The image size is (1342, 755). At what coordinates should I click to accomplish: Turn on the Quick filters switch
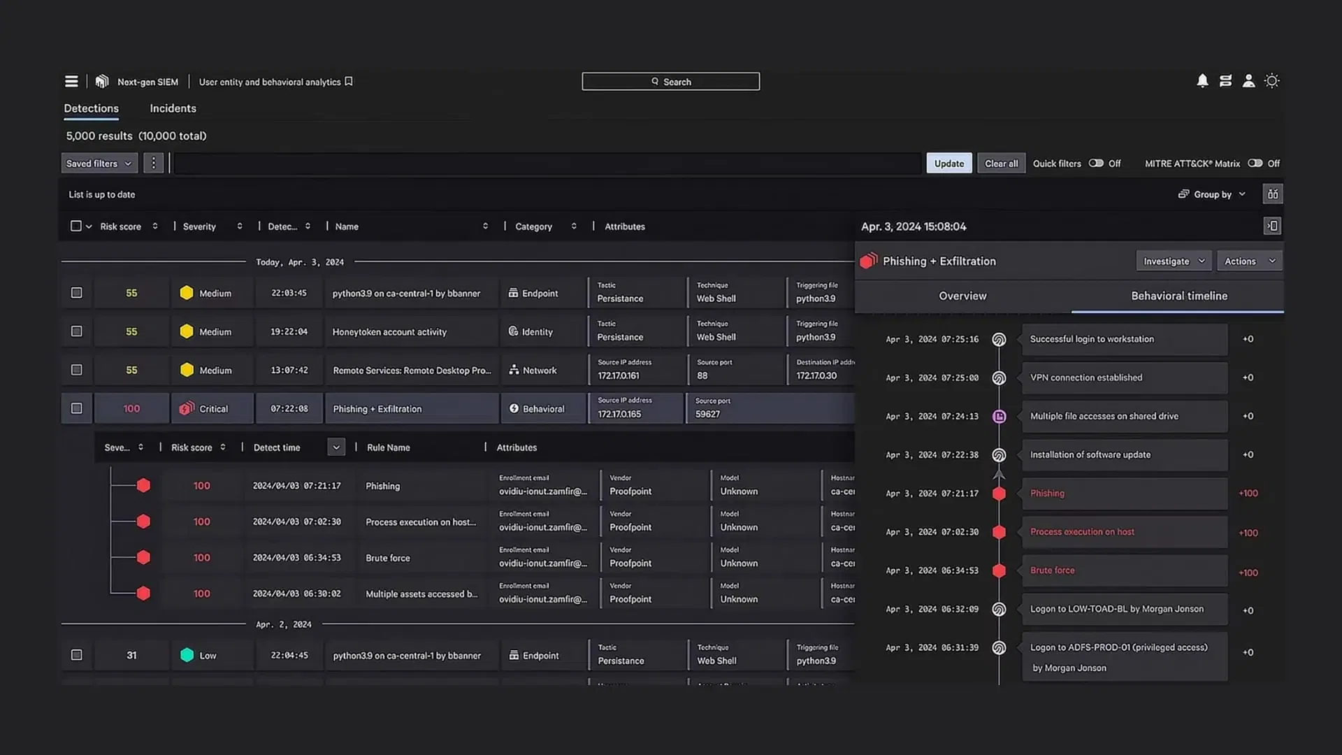[x=1096, y=163]
